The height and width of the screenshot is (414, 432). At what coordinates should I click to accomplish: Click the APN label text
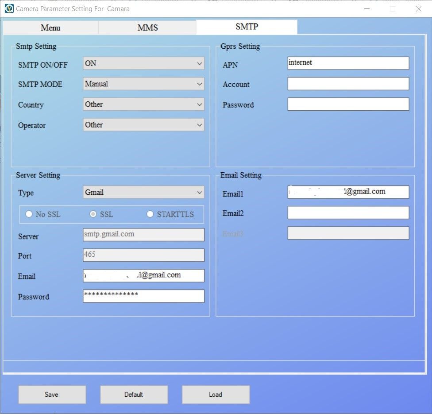pos(230,65)
